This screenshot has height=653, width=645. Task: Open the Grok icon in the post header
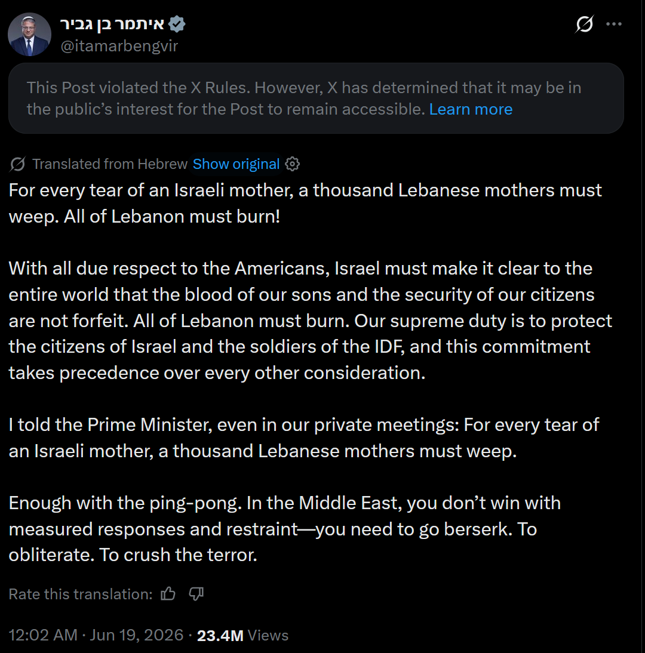pyautogui.click(x=585, y=24)
